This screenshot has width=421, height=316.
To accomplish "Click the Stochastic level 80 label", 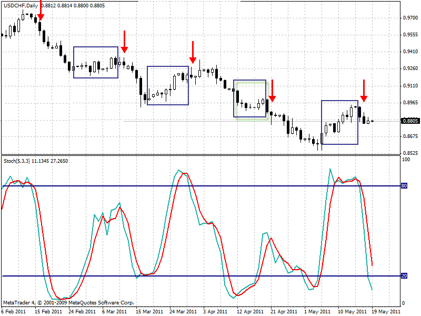I will [404, 186].
